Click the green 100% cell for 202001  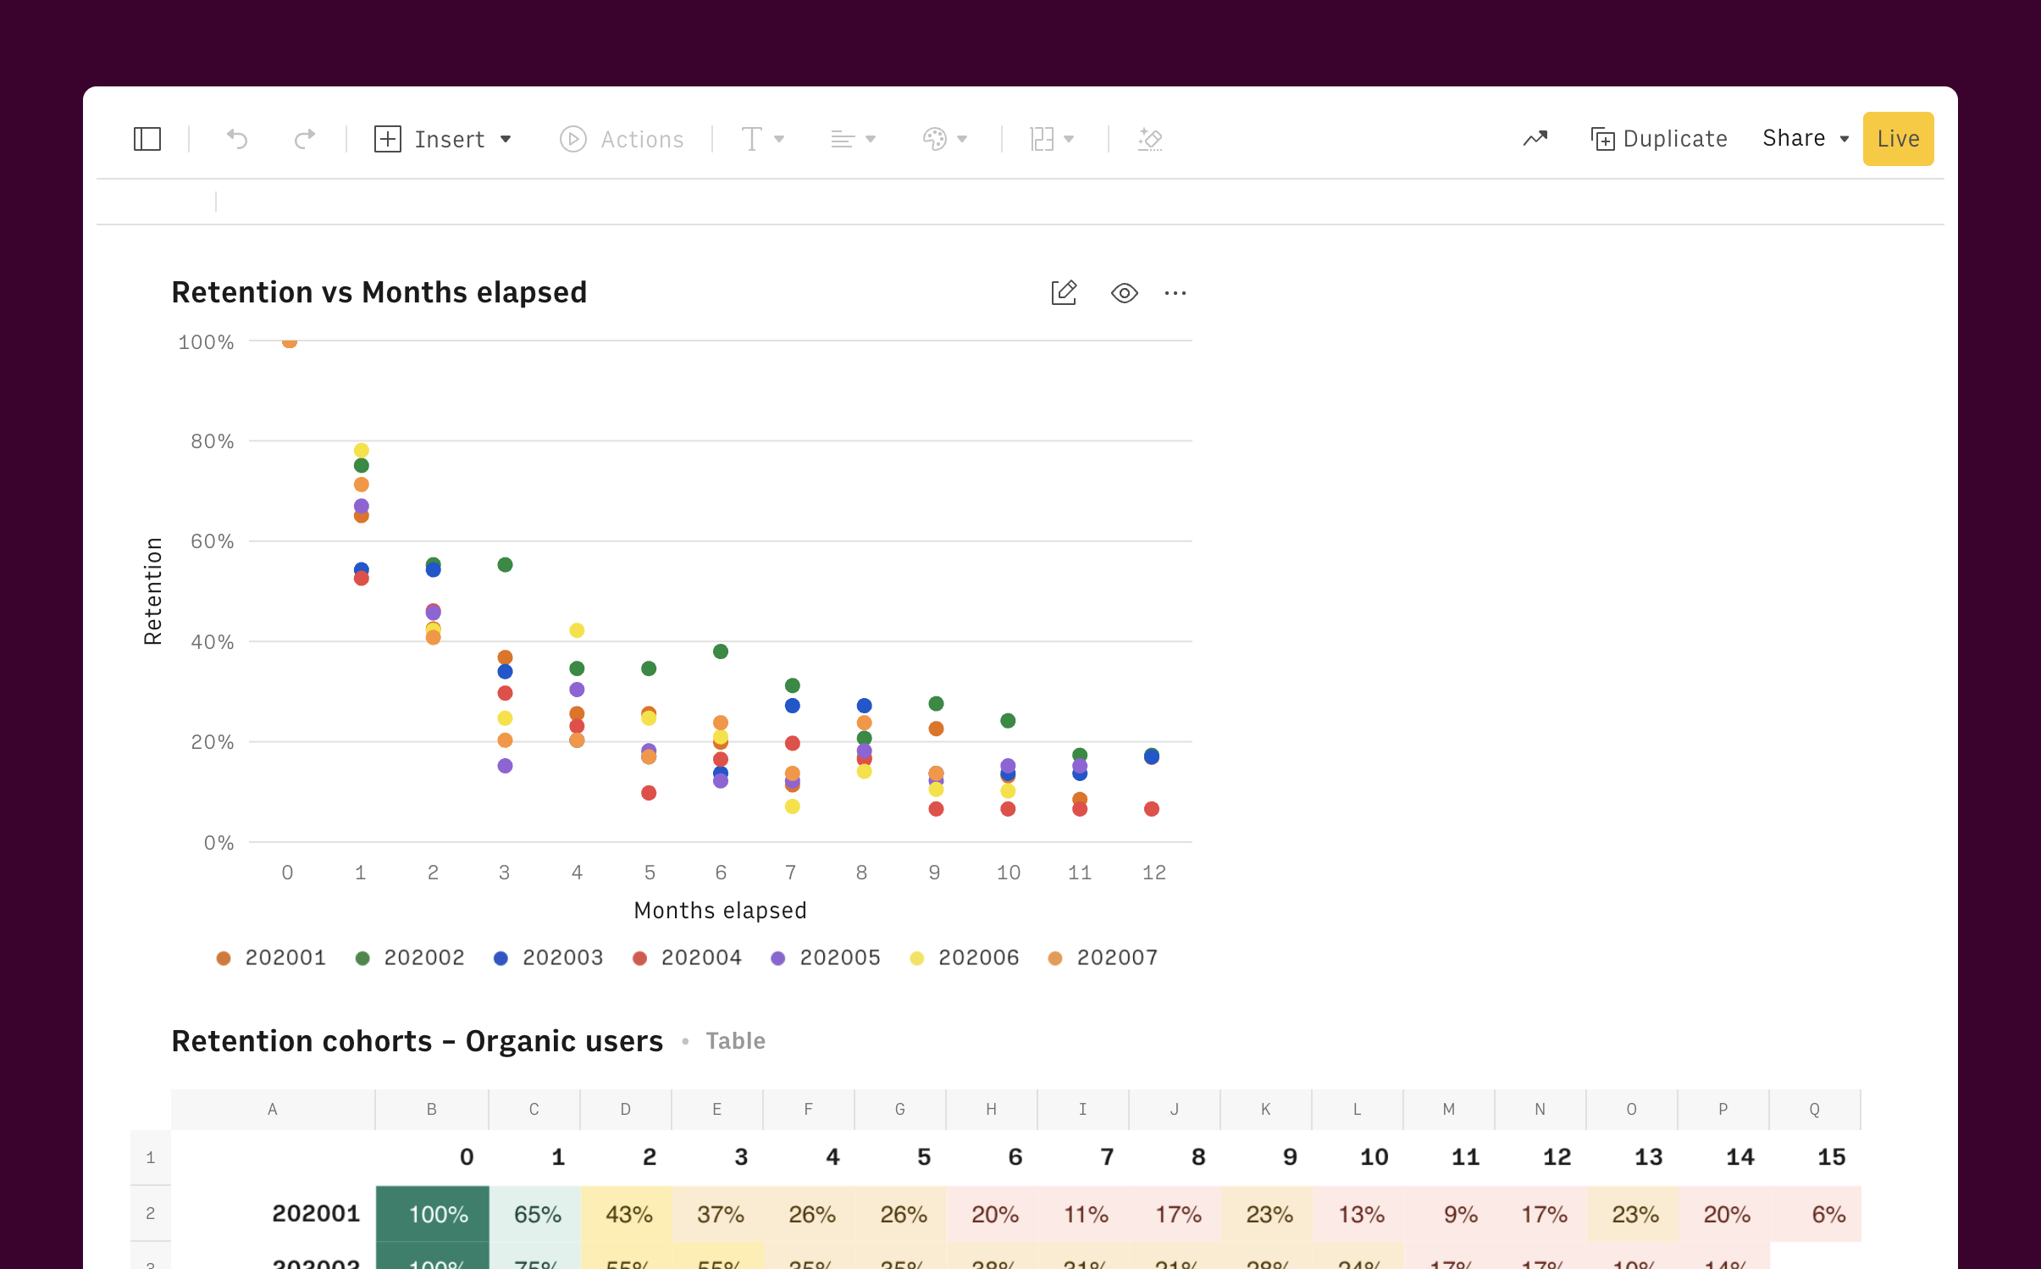433,1214
